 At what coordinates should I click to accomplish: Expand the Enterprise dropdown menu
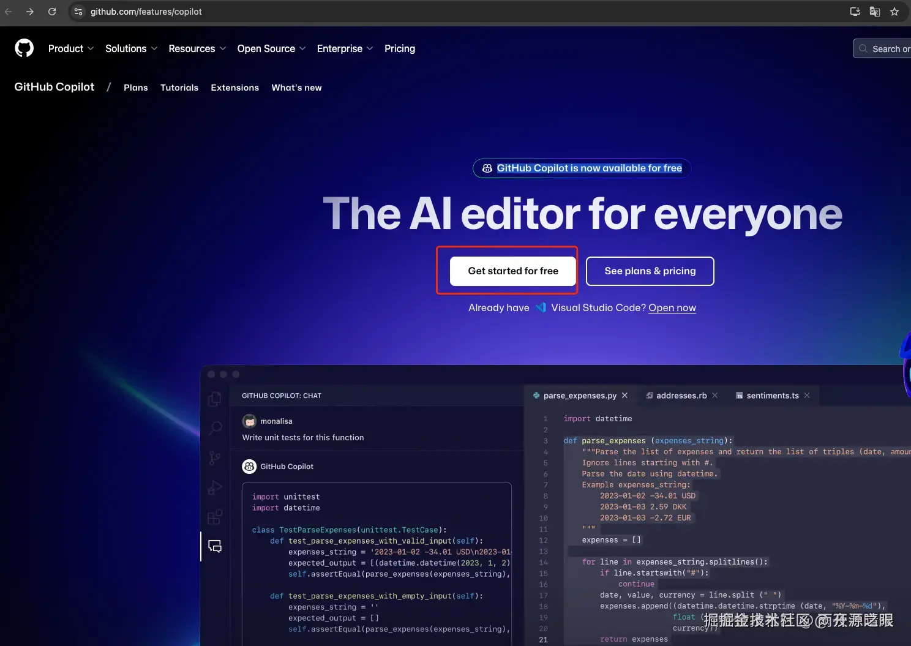pyautogui.click(x=345, y=48)
